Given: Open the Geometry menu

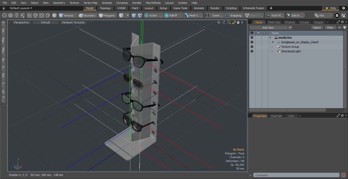Looking at the screenshot, I should coord(59,3).
